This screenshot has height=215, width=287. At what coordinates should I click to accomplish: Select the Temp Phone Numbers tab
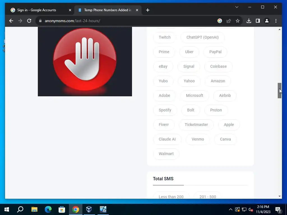point(108,10)
